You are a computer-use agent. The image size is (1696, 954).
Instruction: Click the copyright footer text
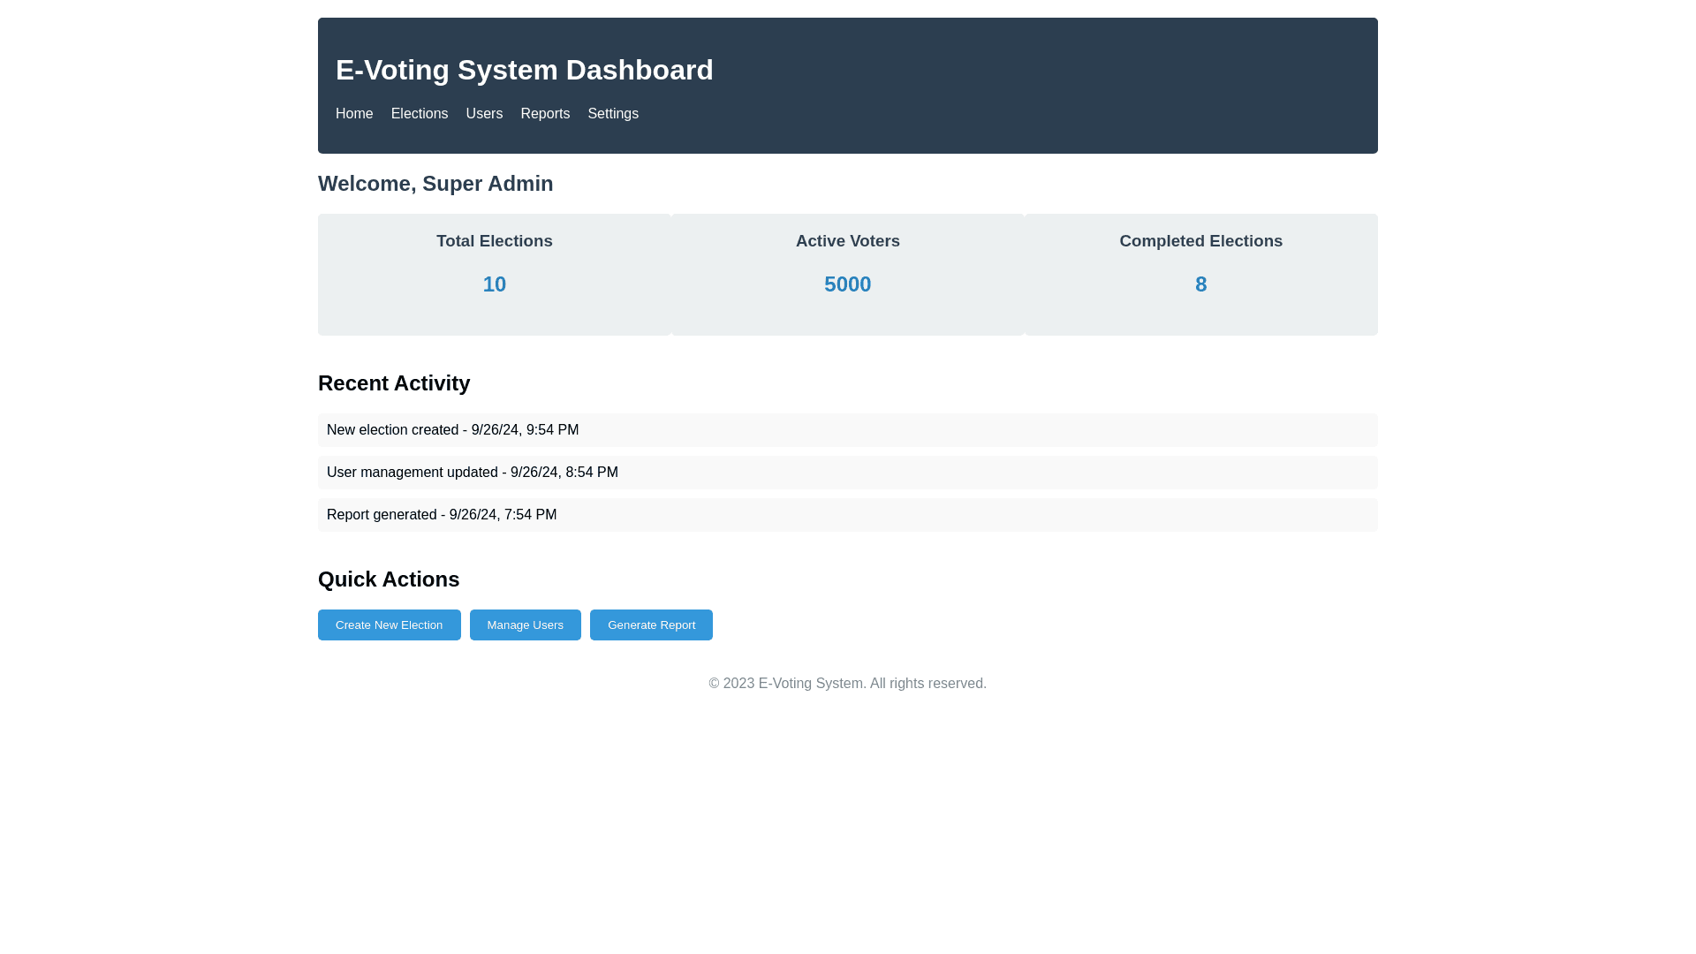[x=847, y=684]
